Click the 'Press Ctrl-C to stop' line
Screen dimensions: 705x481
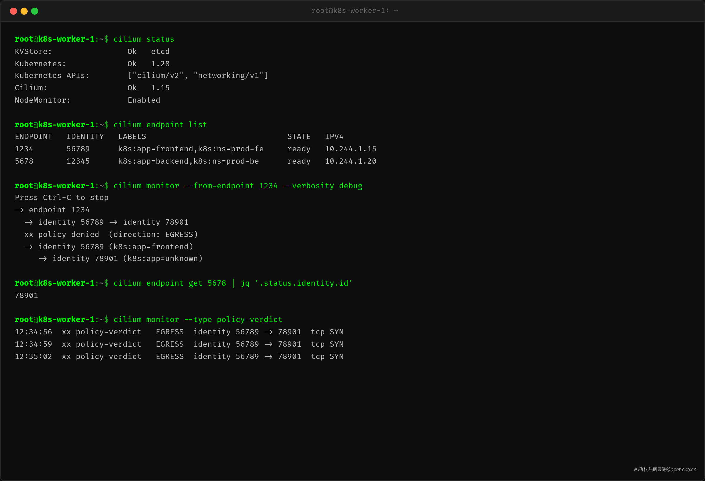(62, 197)
